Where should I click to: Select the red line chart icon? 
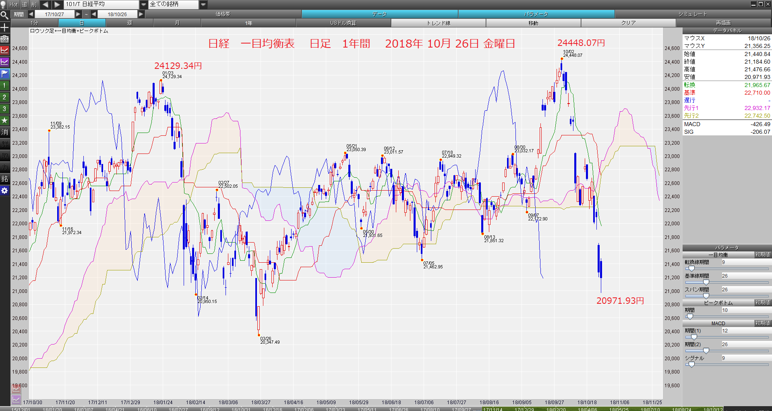click(4, 50)
